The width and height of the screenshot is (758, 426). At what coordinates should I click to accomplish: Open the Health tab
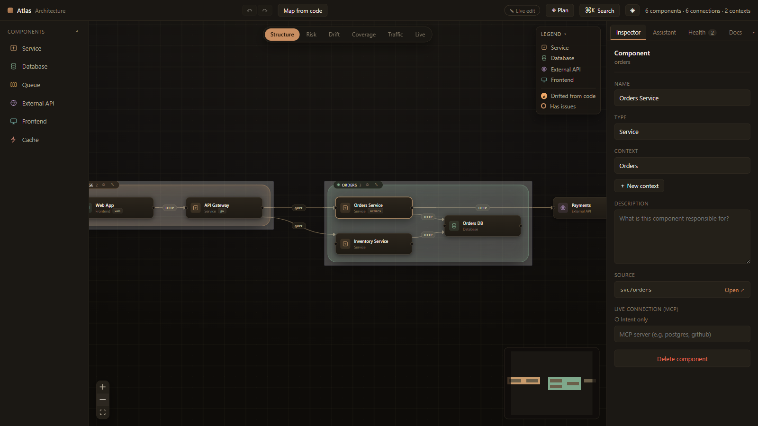pos(702,33)
